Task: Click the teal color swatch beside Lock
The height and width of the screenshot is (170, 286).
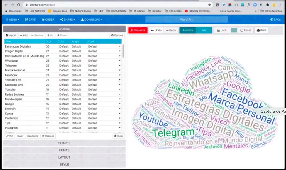Action: (x=234, y=30)
